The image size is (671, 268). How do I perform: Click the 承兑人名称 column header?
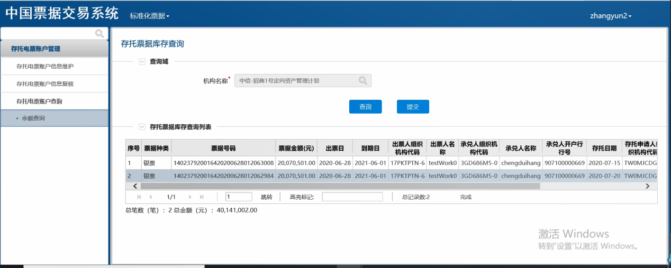tap(521, 149)
